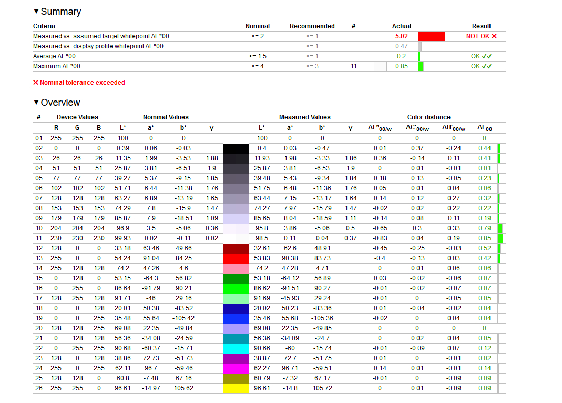Click the Maximum ΔE*00 OK checkmarks
Screen dimensions: 562x403
(487, 66)
